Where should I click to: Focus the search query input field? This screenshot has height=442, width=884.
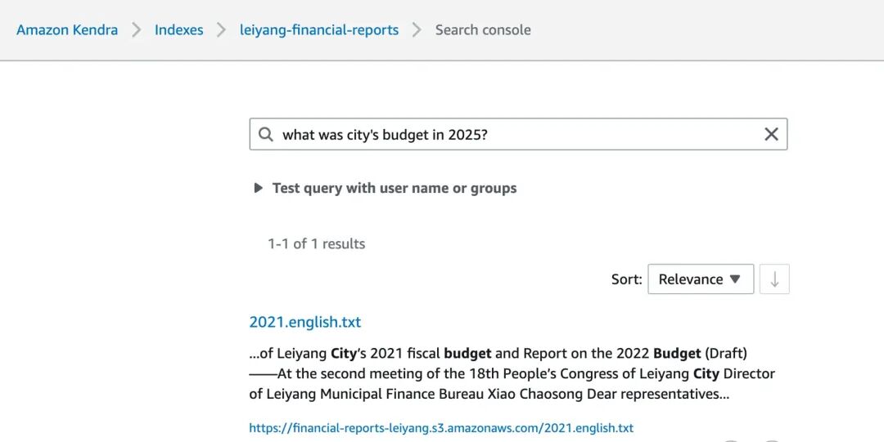(x=518, y=134)
